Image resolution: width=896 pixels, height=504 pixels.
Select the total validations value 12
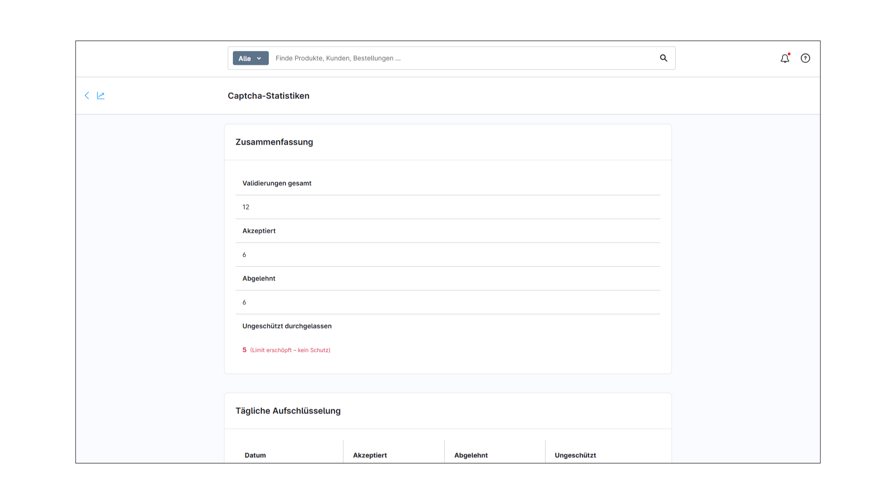point(246,207)
